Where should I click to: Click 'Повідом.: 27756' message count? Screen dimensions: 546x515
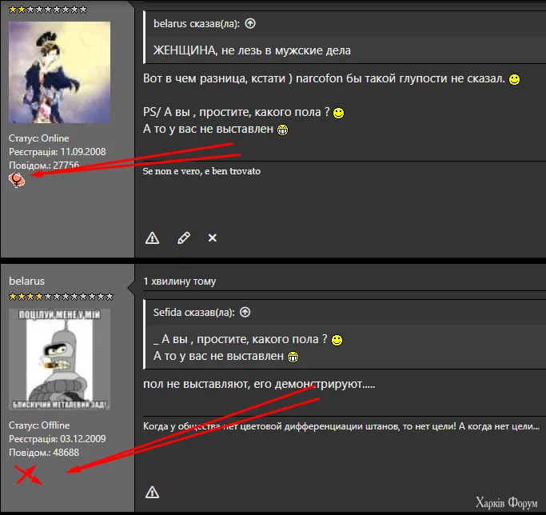point(44,166)
